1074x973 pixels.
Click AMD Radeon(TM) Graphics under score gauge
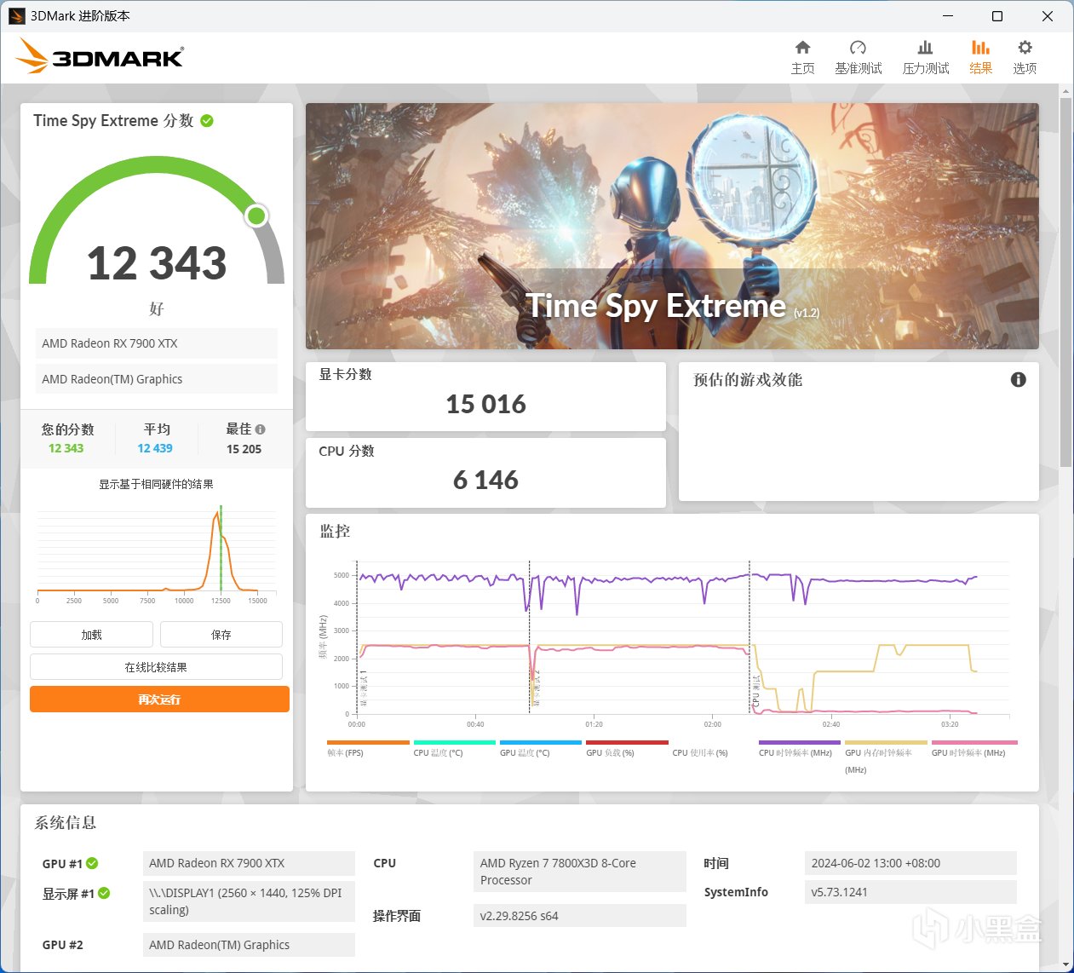pos(157,379)
